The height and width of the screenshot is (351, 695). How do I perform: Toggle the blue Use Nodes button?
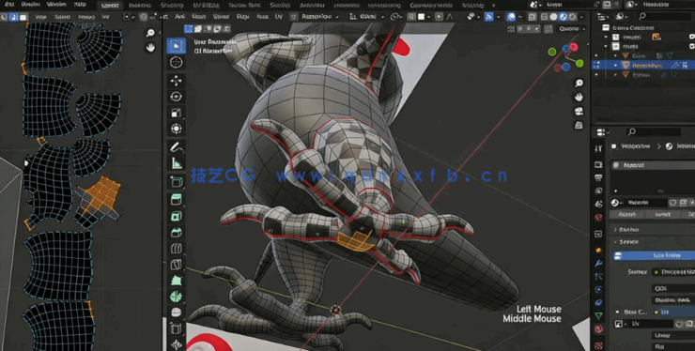pos(654,255)
